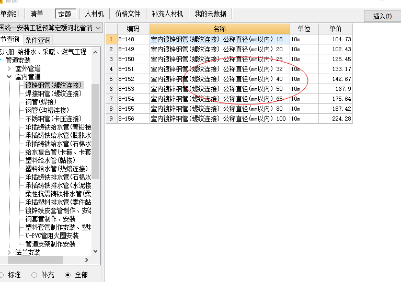This screenshot has height=282, width=401.
Task: Click the 编码 column header
Action: (133, 29)
